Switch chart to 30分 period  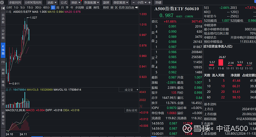38,7
